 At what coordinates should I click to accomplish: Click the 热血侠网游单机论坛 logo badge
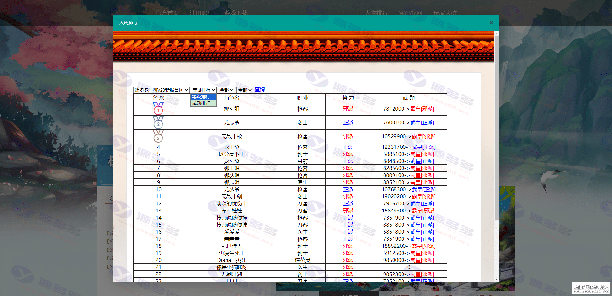[591, 288]
